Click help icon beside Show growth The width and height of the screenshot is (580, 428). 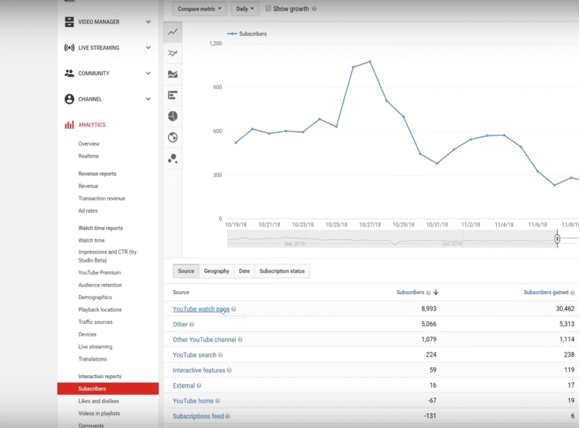click(314, 9)
